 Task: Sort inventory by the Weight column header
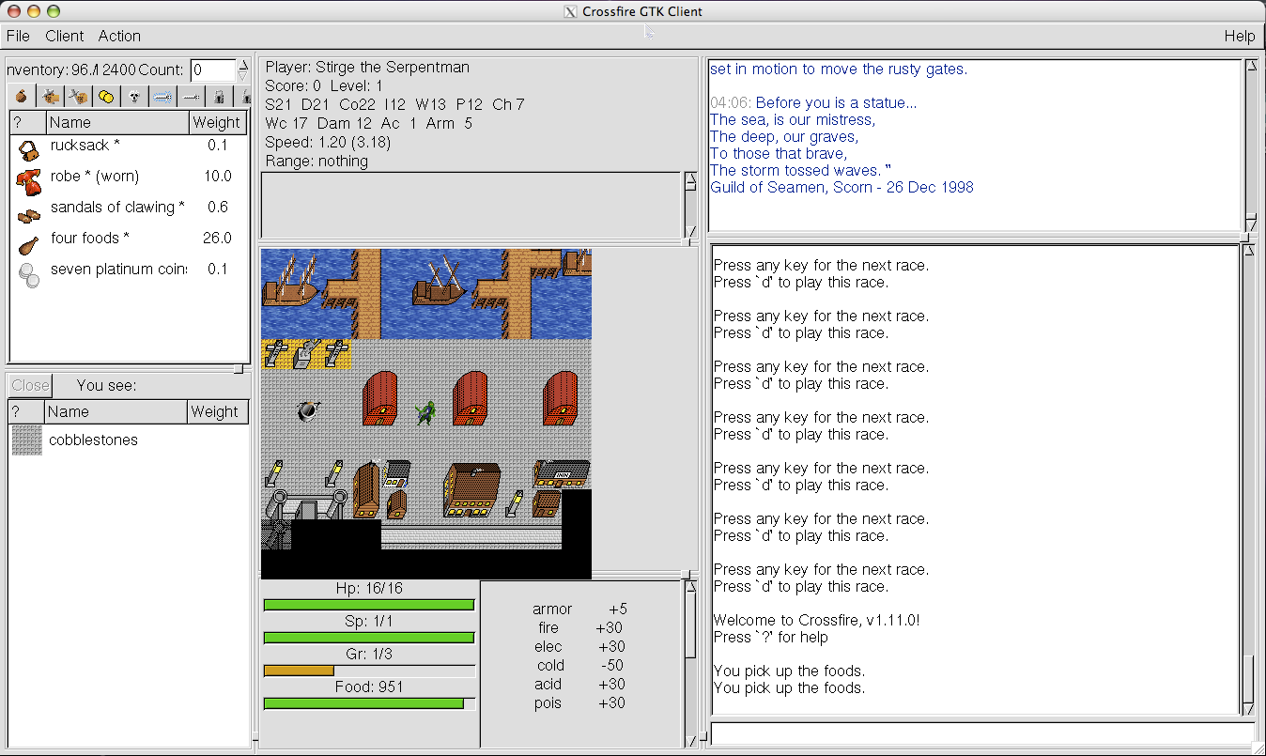(217, 122)
